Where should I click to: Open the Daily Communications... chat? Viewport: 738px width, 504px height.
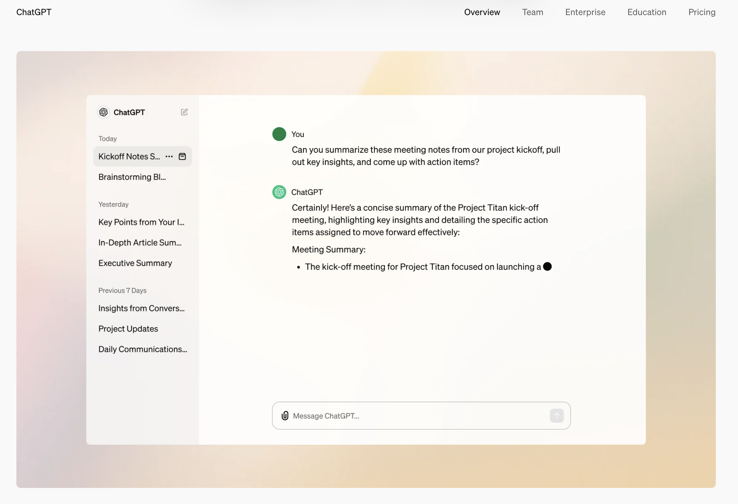(x=143, y=349)
